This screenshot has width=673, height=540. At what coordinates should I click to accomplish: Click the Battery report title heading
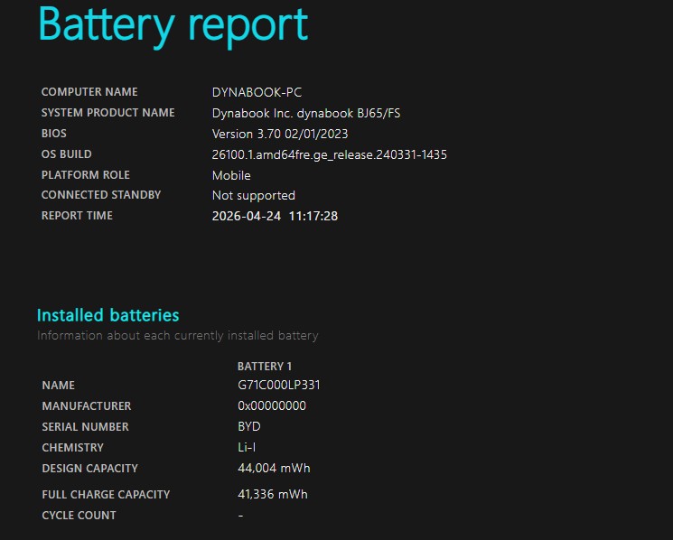pos(173,25)
